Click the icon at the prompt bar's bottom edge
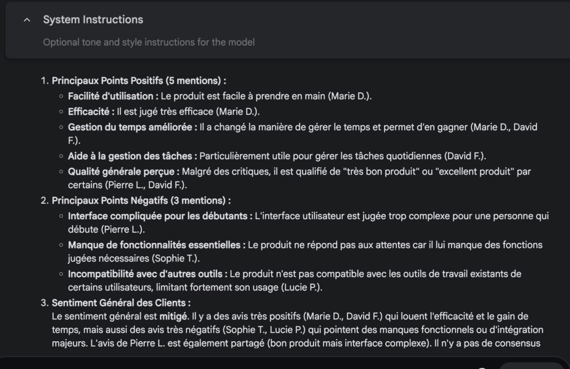Viewport: 570px width, 369px height. [481, 367]
